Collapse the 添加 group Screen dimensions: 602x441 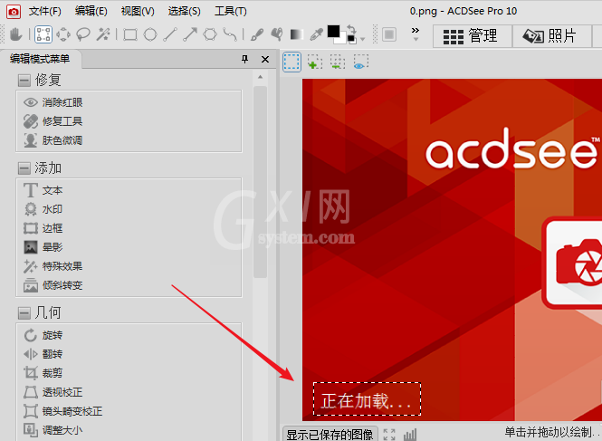click(24, 168)
